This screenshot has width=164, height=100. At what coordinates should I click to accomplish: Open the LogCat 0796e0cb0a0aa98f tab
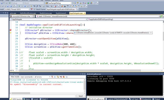pos(117,99)
